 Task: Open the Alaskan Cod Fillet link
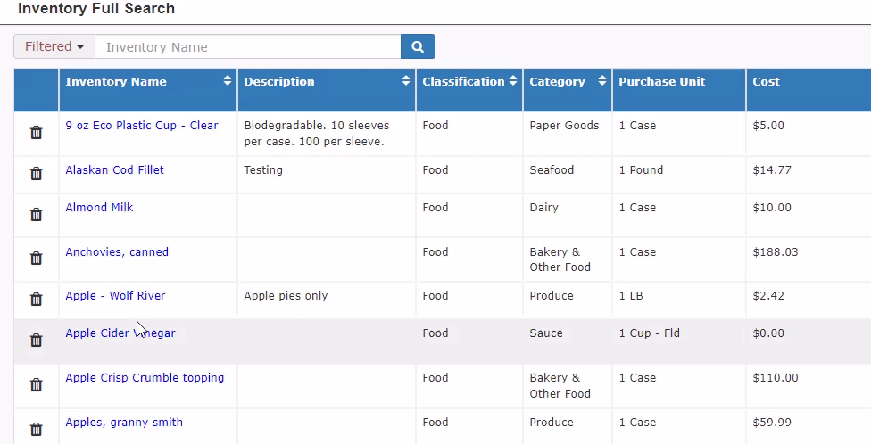click(x=114, y=169)
